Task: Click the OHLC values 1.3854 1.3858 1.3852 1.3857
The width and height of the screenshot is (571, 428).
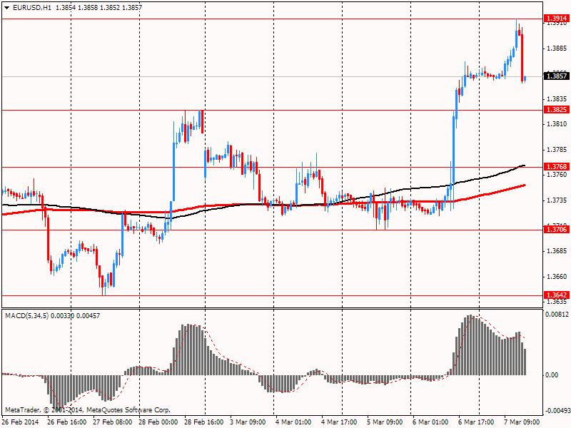Action: 98,7
